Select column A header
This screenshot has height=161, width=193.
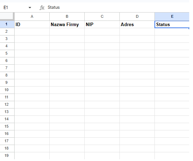(32, 16)
